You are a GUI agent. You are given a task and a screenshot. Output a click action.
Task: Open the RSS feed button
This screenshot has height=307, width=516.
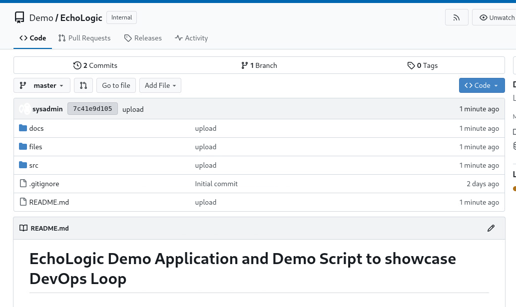tap(457, 17)
